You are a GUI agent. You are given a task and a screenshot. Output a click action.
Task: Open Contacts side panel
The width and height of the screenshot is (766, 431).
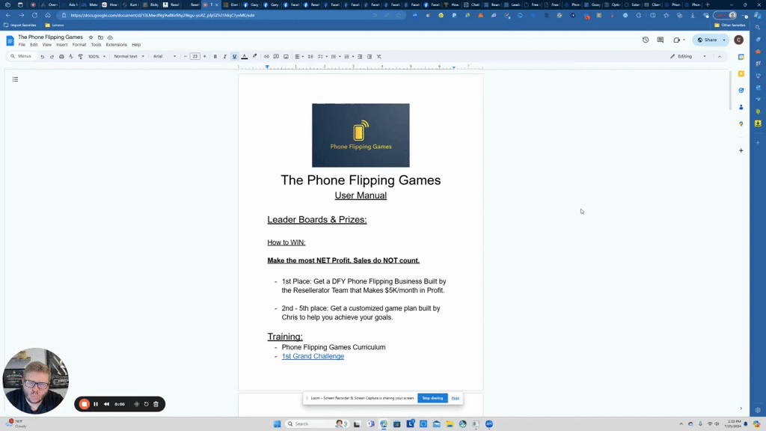741,107
